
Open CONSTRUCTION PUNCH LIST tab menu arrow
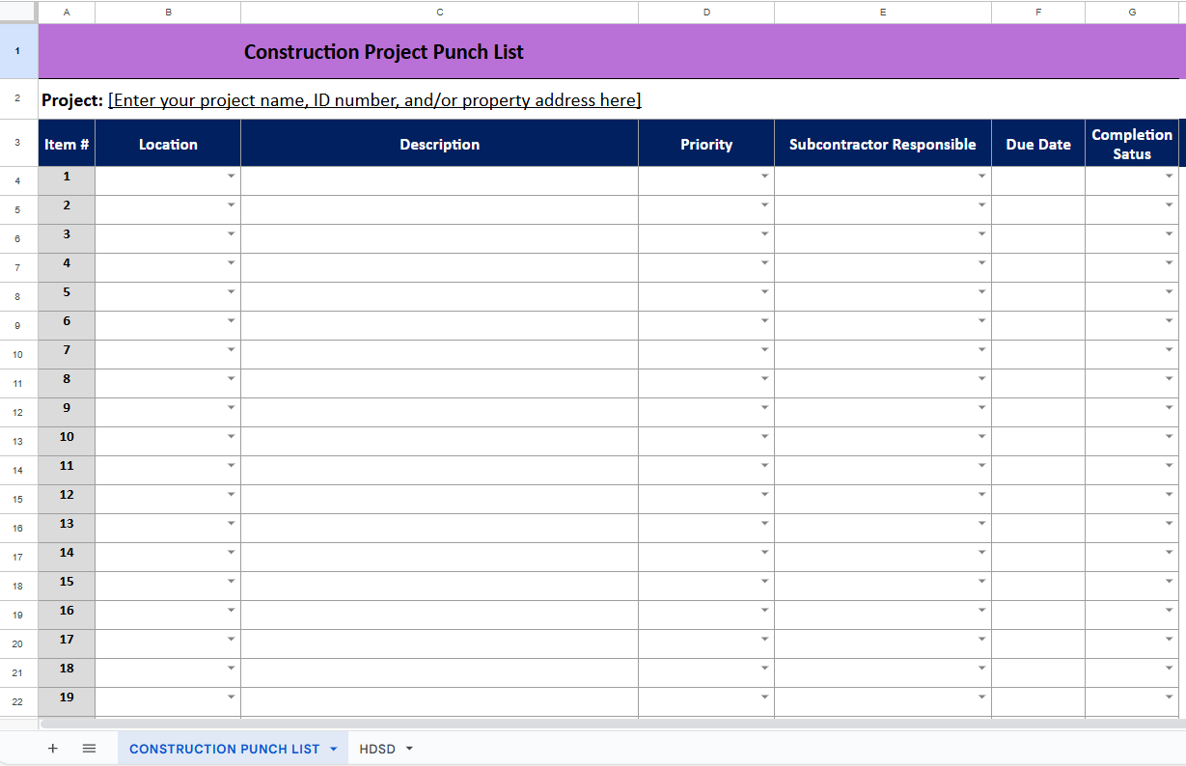[334, 749]
